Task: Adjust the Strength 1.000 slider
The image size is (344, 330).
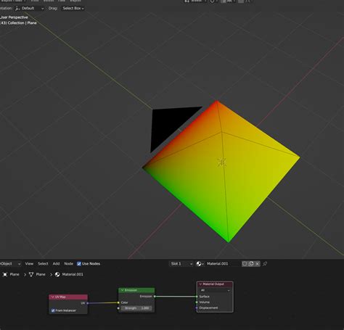Action: tap(136, 308)
